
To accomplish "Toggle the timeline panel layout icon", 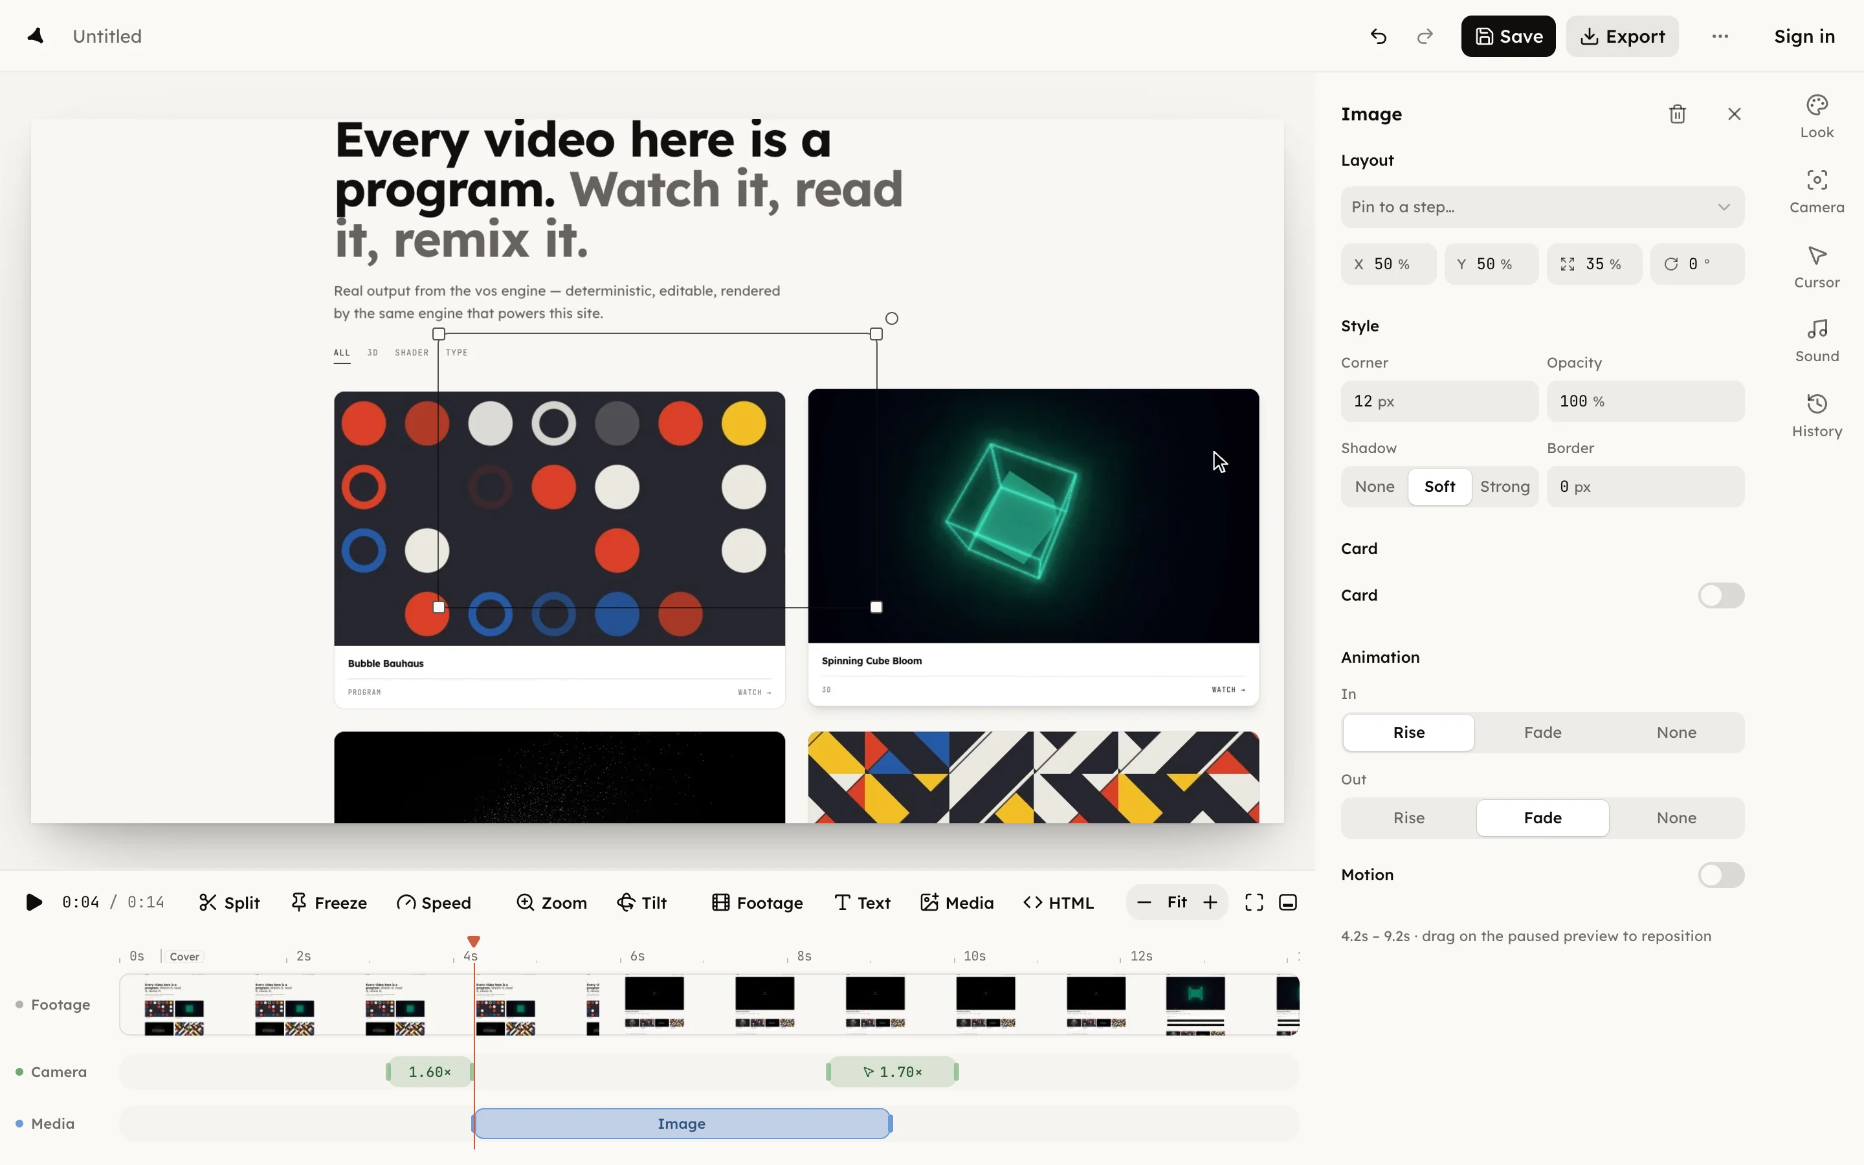I will pyautogui.click(x=1287, y=902).
